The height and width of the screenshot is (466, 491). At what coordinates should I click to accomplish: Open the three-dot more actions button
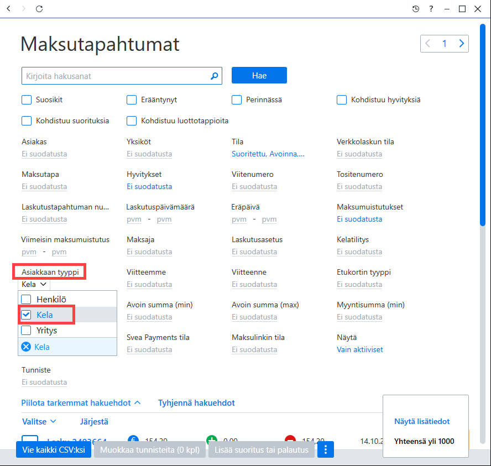click(x=326, y=450)
